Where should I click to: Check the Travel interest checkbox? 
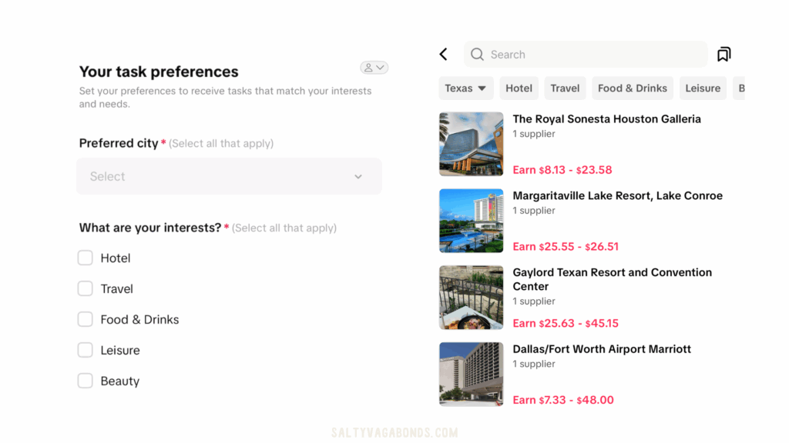pos(85,288)
